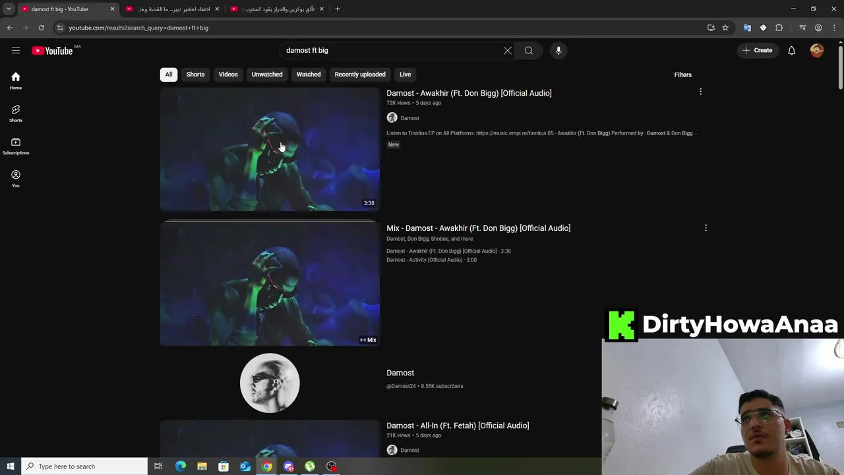Open a new browser tab
The width and height of the screenshot is (844, 475).
338,9
